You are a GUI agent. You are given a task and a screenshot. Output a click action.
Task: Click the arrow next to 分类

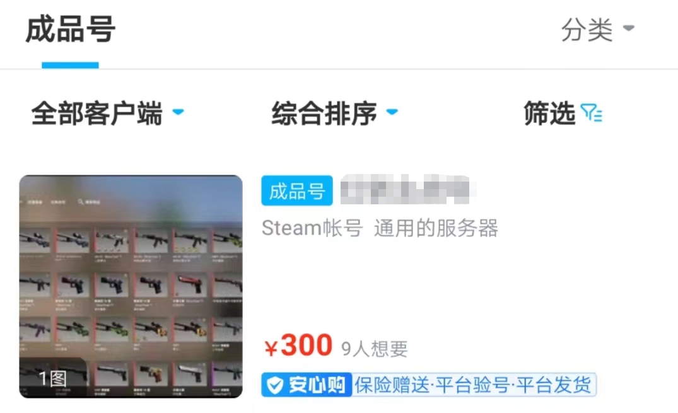tap(628, 28)
